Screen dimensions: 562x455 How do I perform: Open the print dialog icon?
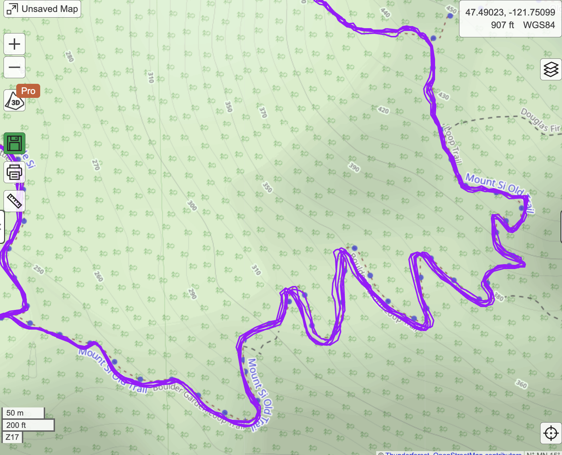click(x=14, y=173)
